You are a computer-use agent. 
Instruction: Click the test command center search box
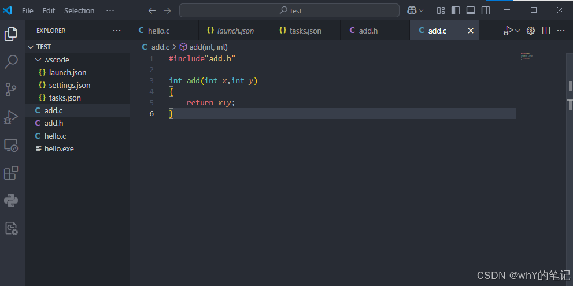pyautogui.click(x=289, y=10)
